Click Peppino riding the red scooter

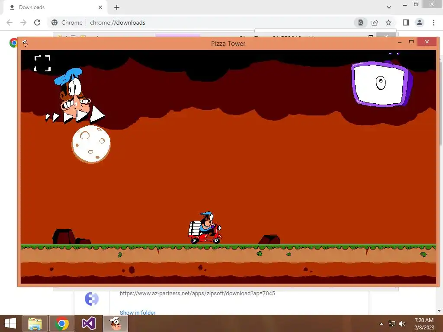(x=205, y=228)
